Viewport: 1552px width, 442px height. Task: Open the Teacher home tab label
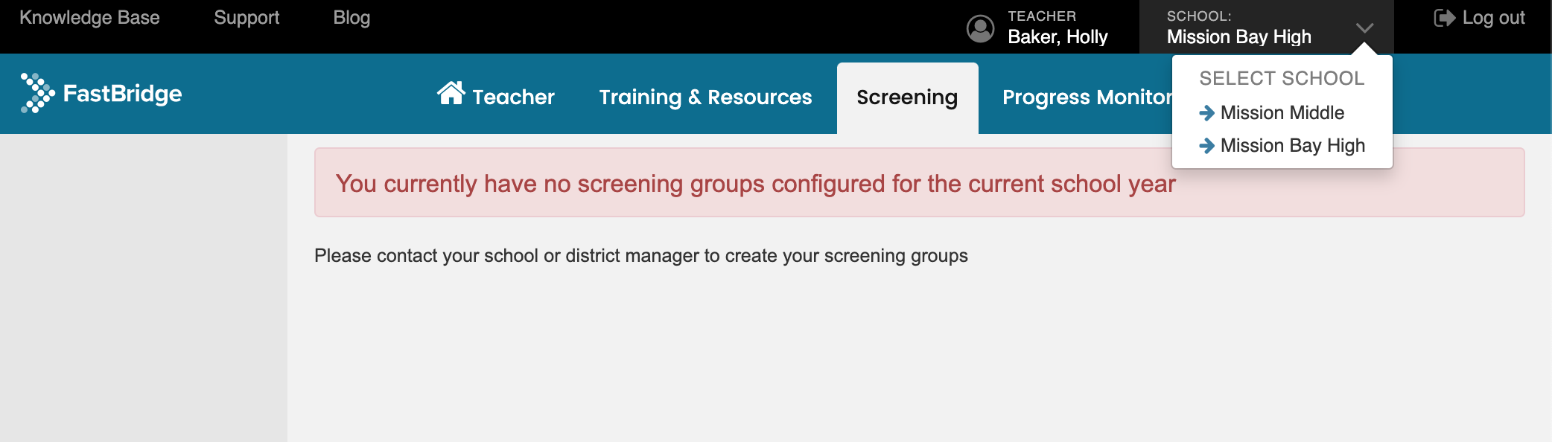513,97
